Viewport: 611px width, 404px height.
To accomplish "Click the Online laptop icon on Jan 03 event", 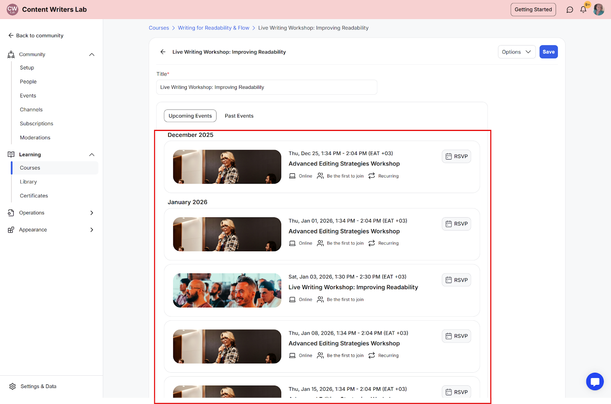I will [292, 300].
